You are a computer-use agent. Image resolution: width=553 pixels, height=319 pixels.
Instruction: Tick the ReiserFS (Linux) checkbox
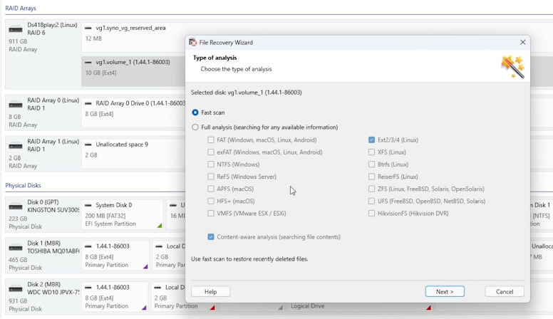click(372, 177)
